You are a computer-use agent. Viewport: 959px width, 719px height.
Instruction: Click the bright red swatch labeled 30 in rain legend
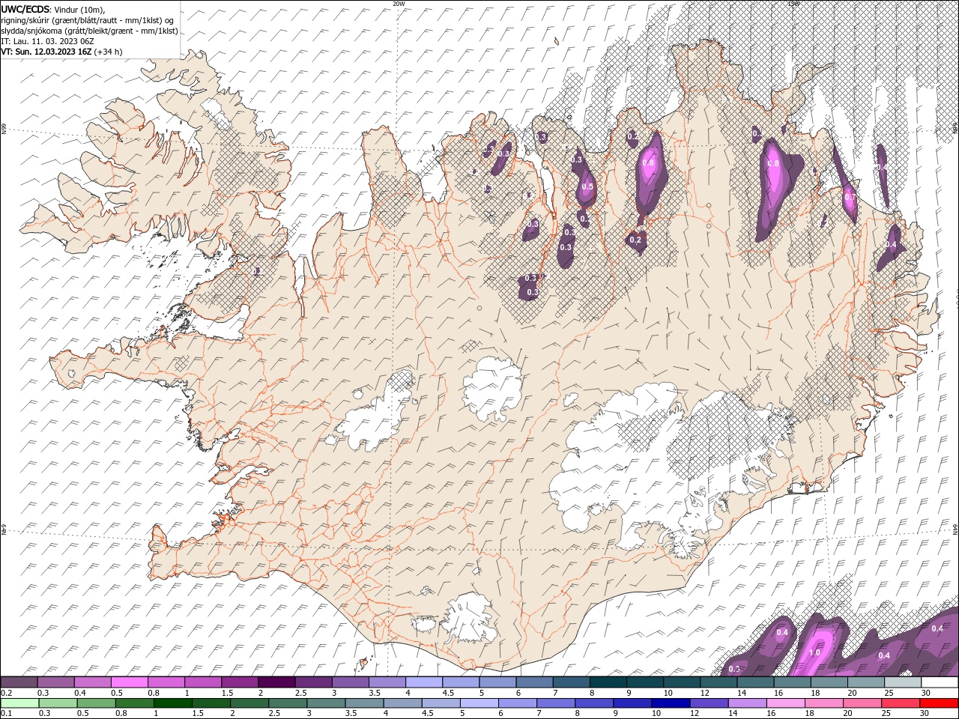pyautogui.click(x=939, y=703)
